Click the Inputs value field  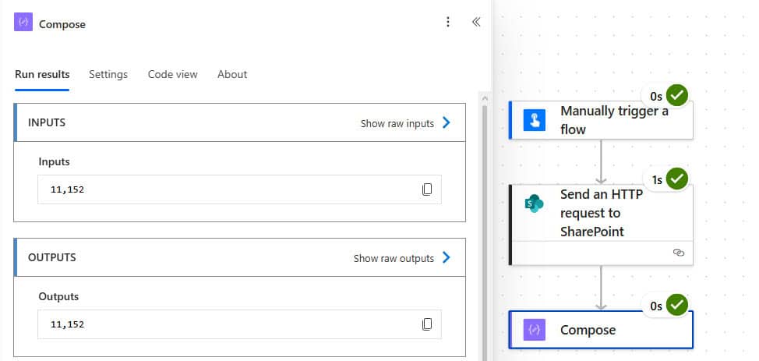(x=239, y=189)
